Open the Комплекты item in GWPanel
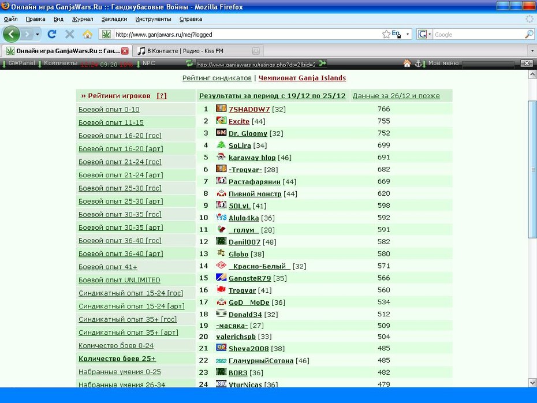Screen dimensions: 537x403 pyautogui.click(x=61, y=63)
